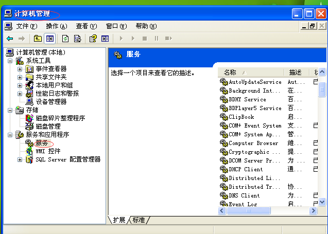Select 磁盘碎片整理程序 in the tree
Screen dimensions: 328x234
pyautogui.click(x=60, y=118)
